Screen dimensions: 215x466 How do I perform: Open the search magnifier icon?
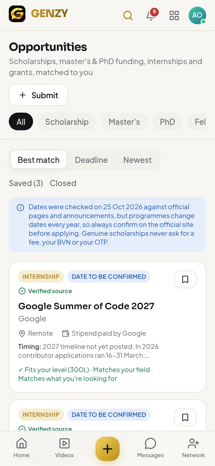(128, 15)
